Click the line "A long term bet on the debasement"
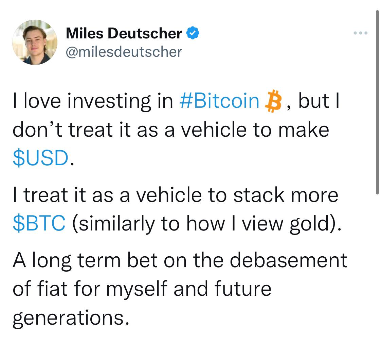The height and width of the screenshot is (343, 382). tap(180, 261)
